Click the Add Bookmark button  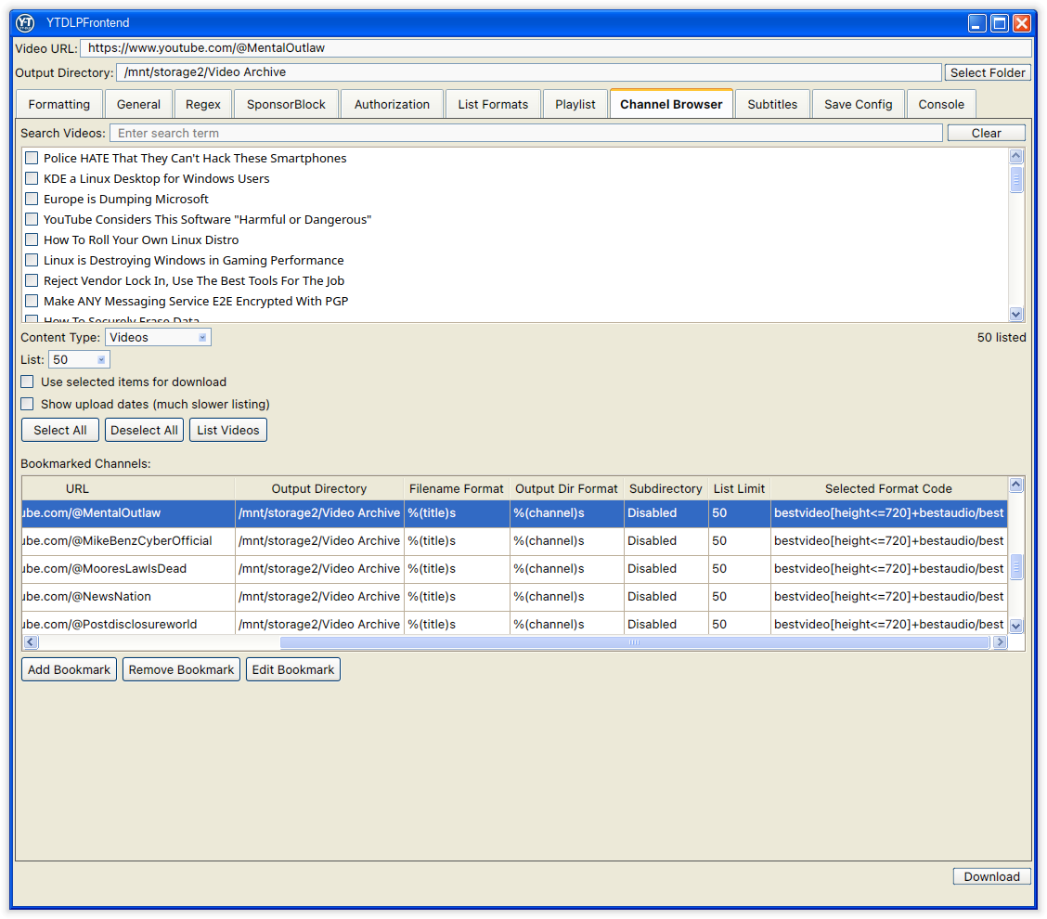coord(69,669)
